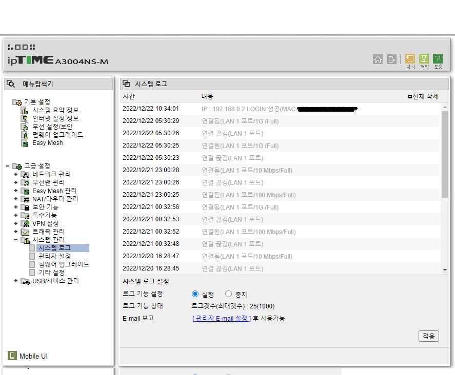Collapse the 시스템 관리 tree node

point(16,240)
